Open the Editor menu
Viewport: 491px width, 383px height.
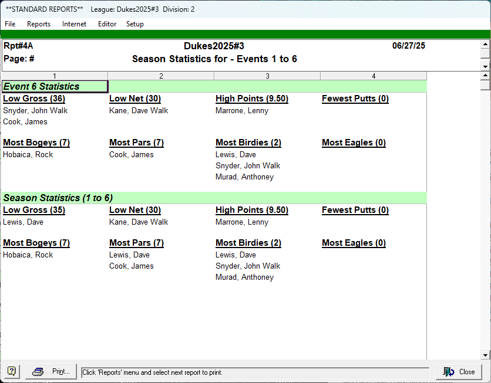pos(107,24)
